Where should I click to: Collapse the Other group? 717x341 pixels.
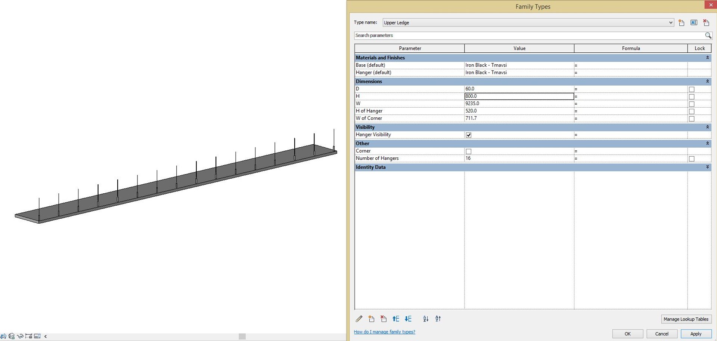(707, 143)
